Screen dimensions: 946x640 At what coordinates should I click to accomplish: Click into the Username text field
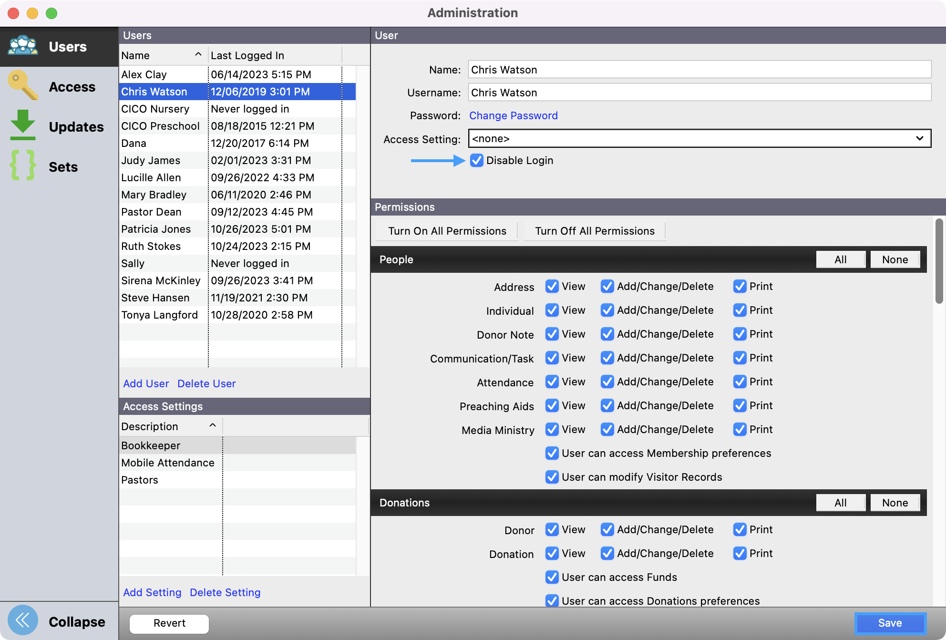point(699,93)
